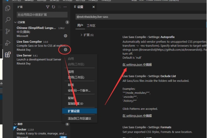The height and width of the screenshot is (138, 207).
Task: Open the Extensions view icon
Action: [7, 54]
